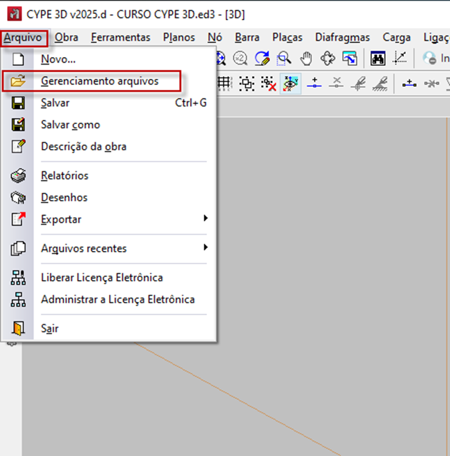
Task: Click the new bar icon with plus sign
Action: click(x=409, y=83)
